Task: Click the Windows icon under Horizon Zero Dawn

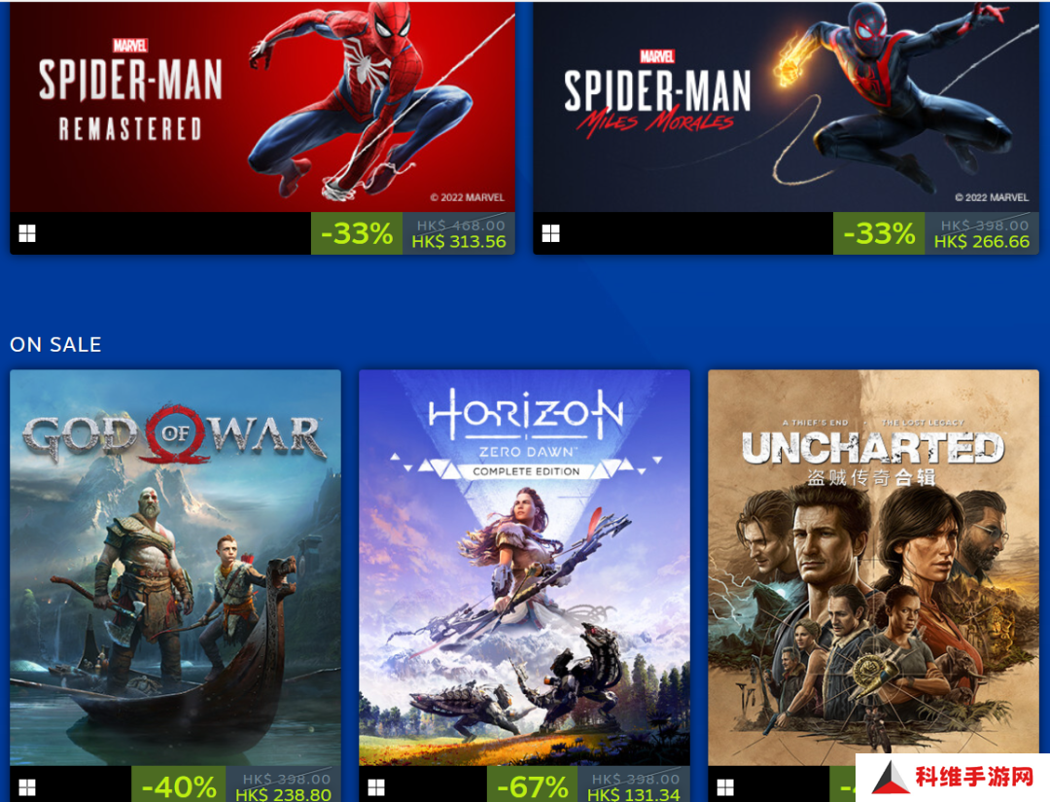Action: [x=376, y=787]
